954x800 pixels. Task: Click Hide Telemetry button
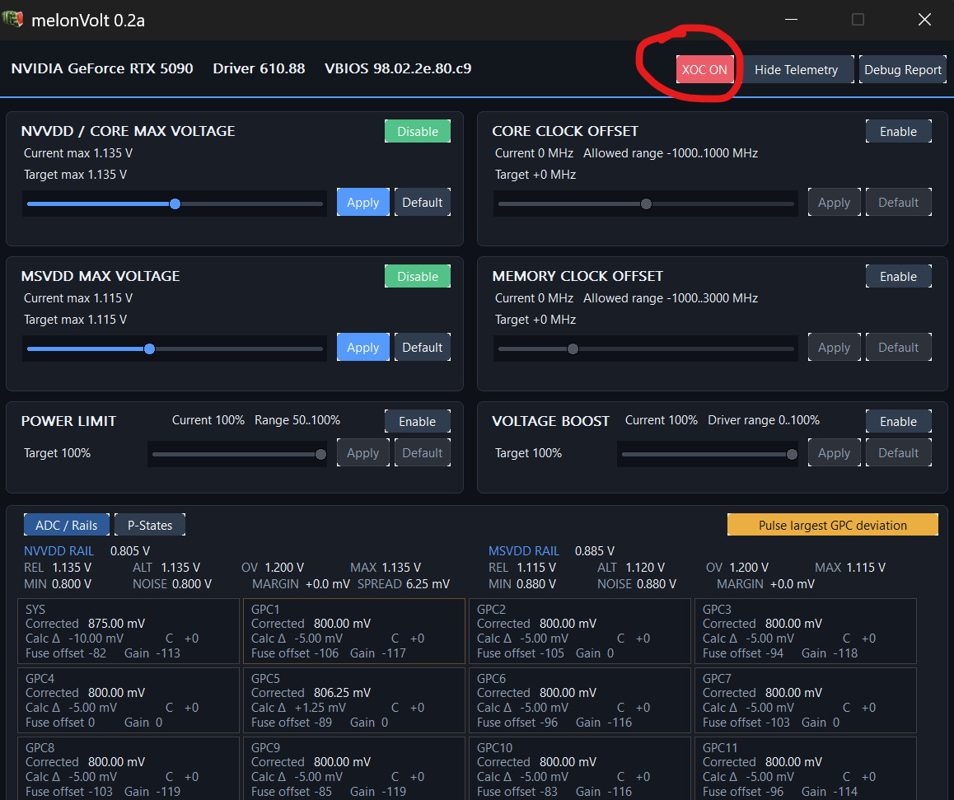(x=796, y=69)
